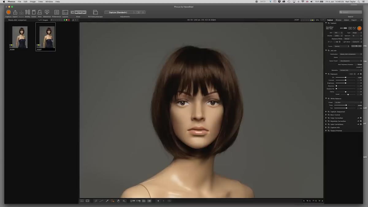The image size is (368, 207).
Task: Select the crop tool below the viewer
Action: (x=96, y=201)
